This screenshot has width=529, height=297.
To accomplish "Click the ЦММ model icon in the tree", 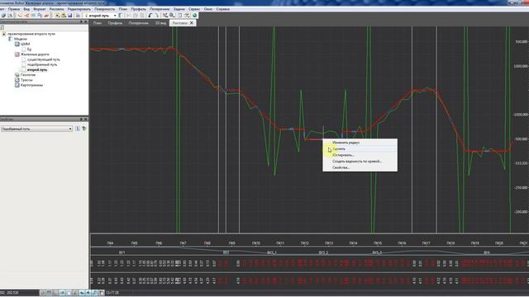I will click(x=17, y=44).
